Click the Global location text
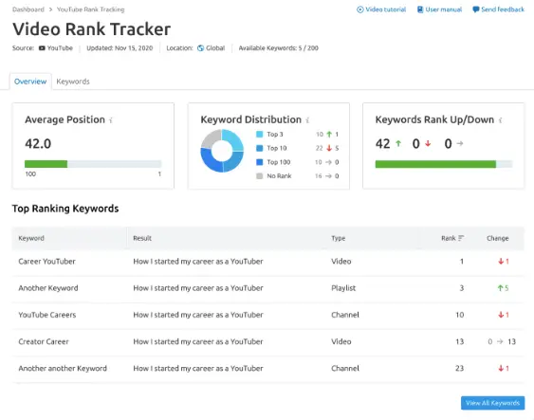Image resolution: width=534 pixels, height=420 pixels. point(215,48)
